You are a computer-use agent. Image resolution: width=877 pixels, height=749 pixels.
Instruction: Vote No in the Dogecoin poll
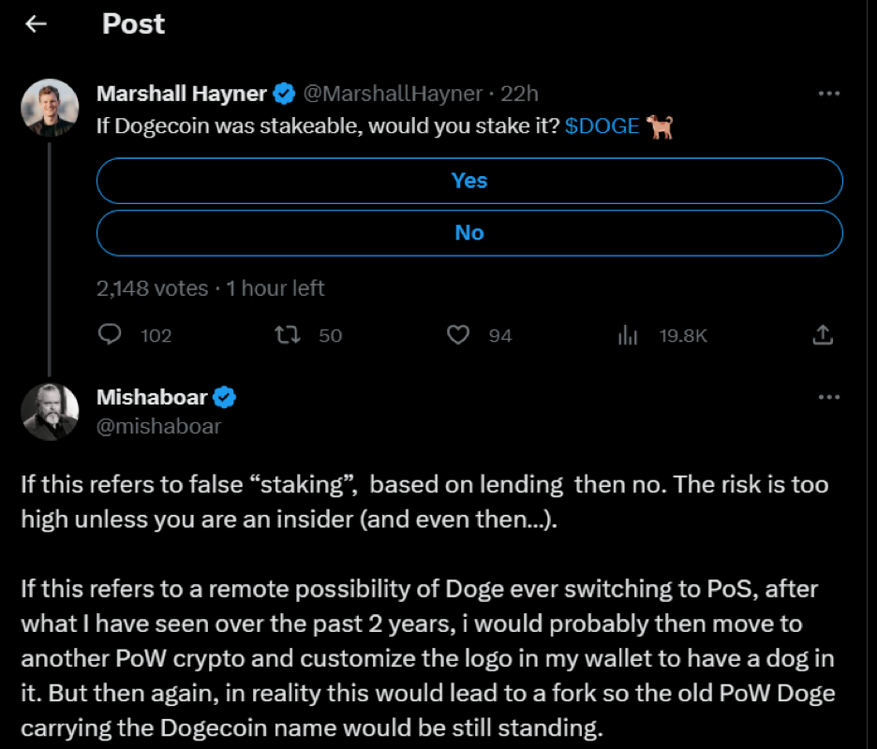pos(469,232)
